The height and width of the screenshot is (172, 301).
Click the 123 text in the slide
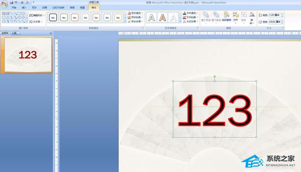[215, 110]
